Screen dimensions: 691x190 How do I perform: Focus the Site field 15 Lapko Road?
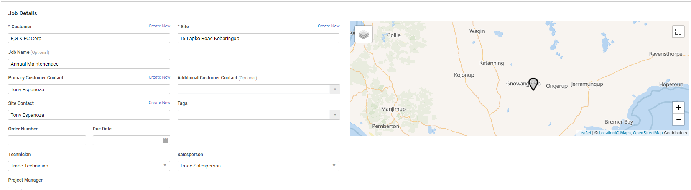[258, 38]
